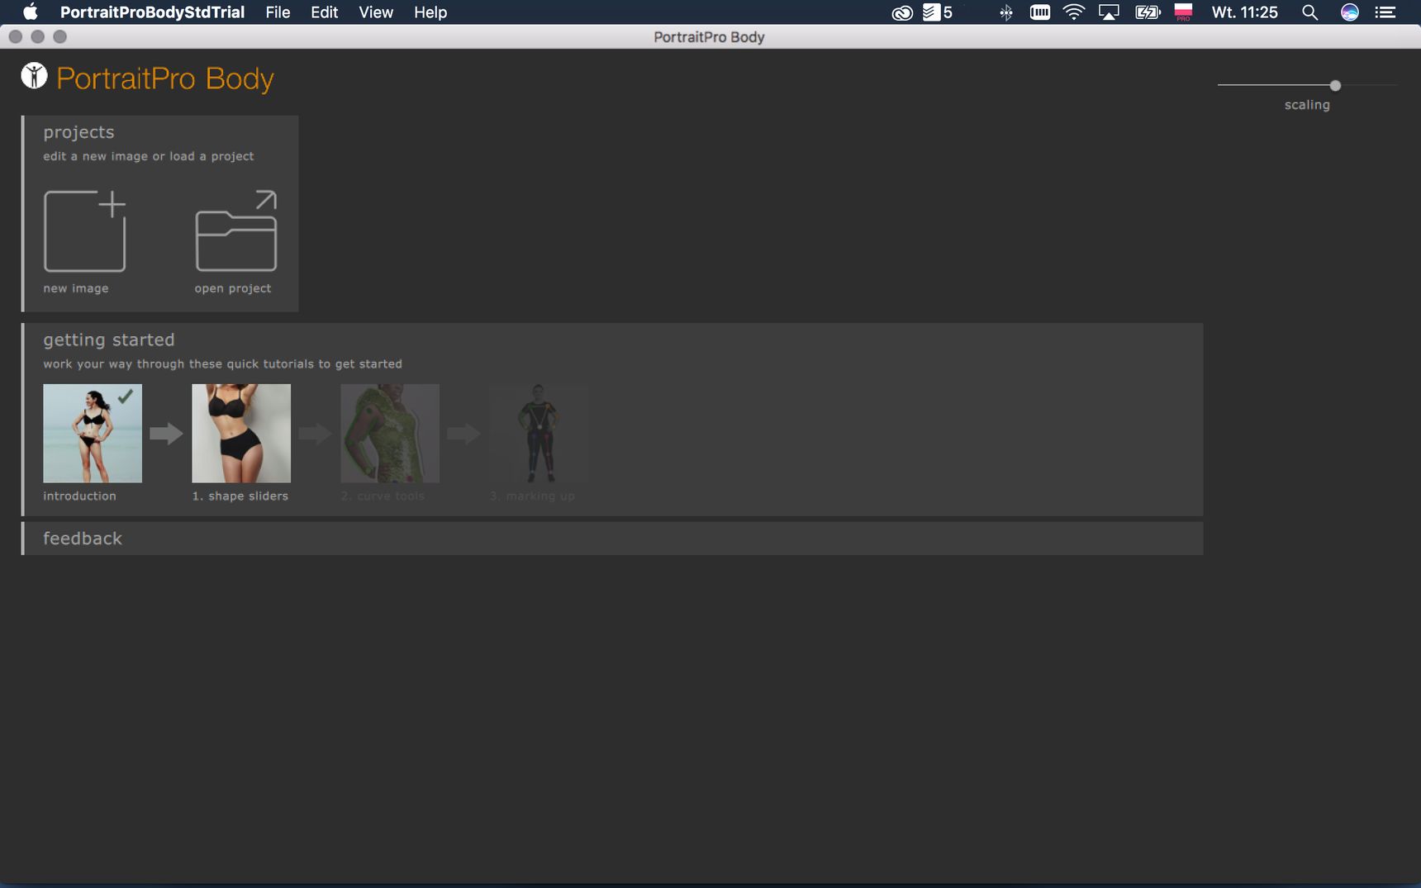
Task: Open the introduction tutorial thumbnail
Action: [x=93, y=433]
